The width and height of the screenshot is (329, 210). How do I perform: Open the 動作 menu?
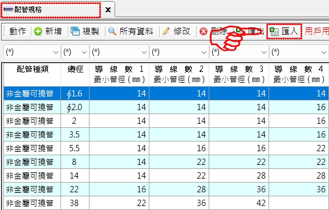click(x=18, y=31)
